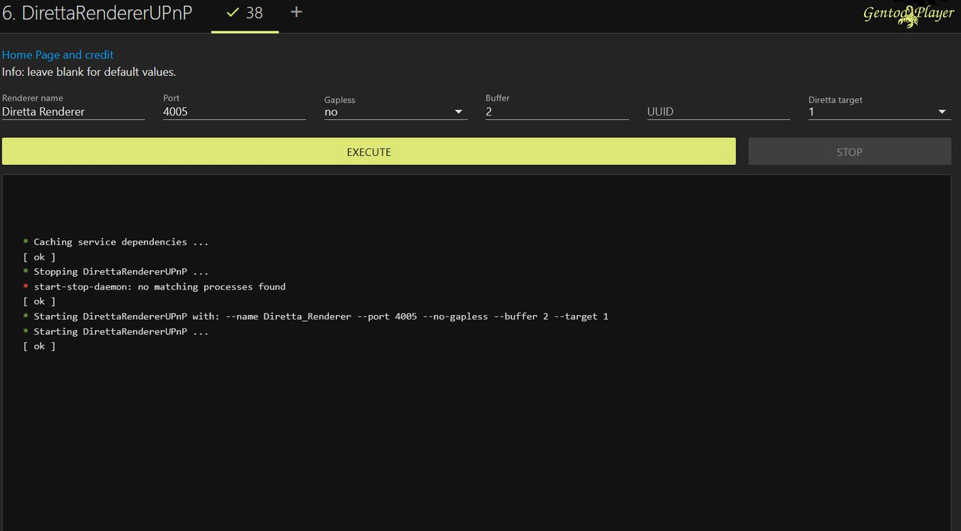The image size is (961, 531).
Task: Click the Buffer field showing 2
Action: point(557,111)
